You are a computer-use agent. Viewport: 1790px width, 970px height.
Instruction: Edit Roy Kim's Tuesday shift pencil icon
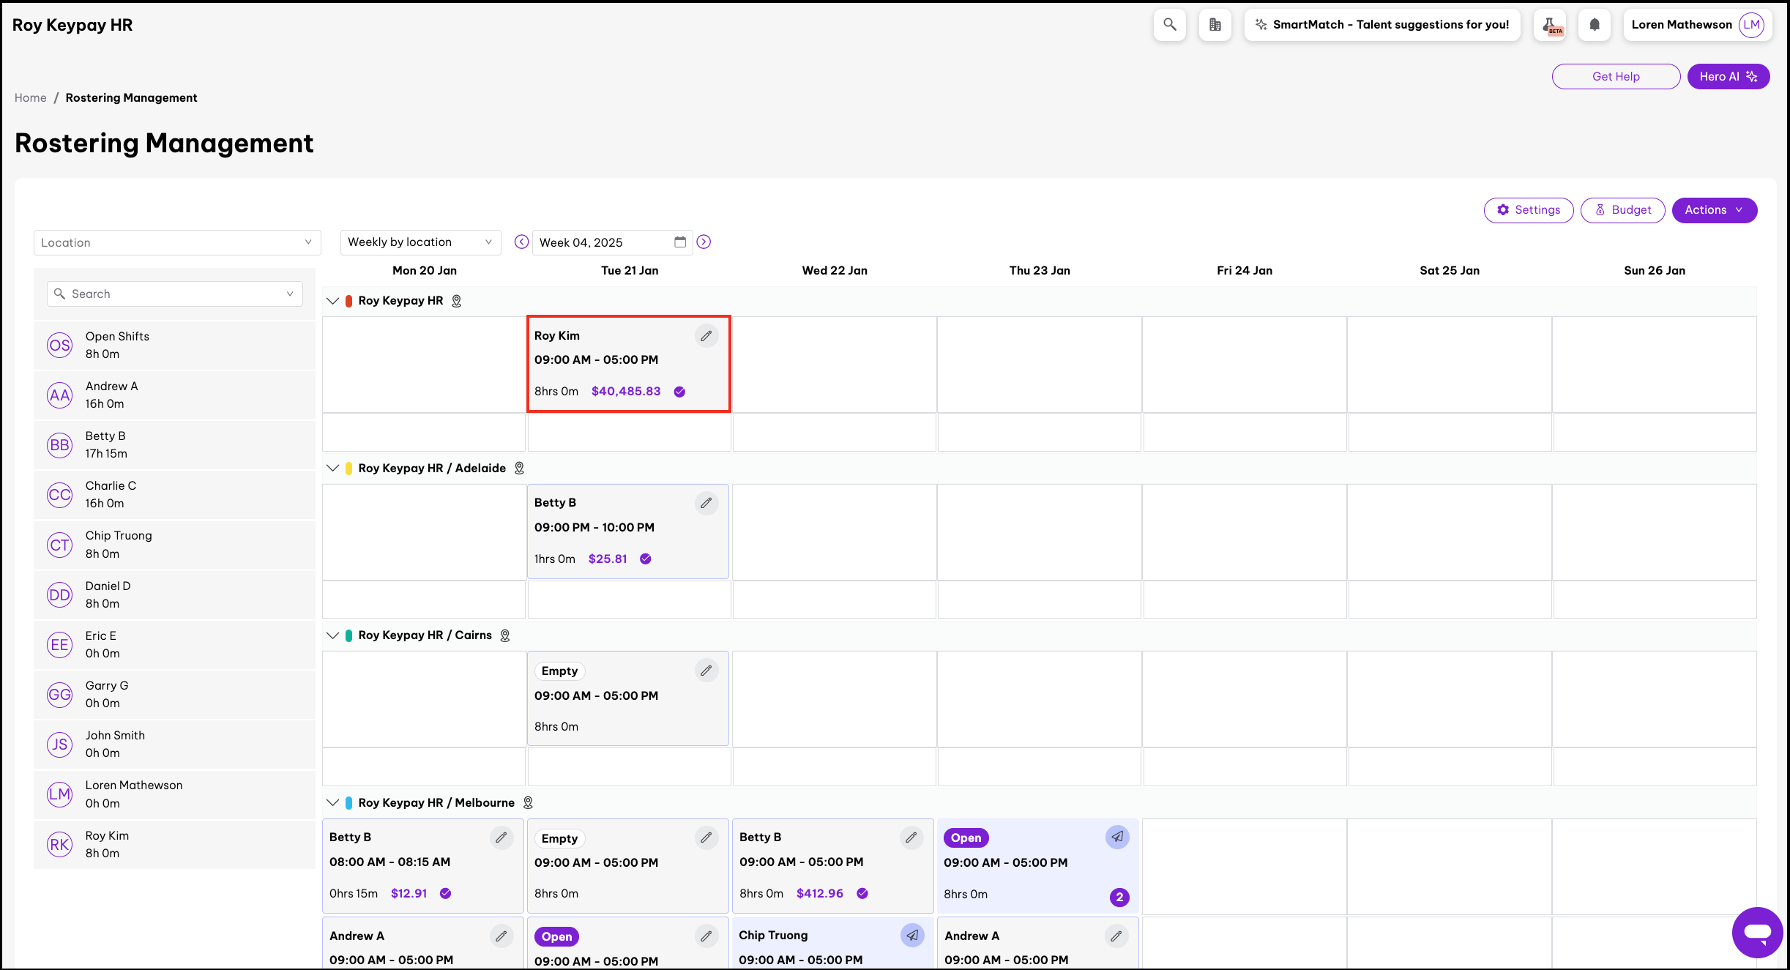pos(706,336)
